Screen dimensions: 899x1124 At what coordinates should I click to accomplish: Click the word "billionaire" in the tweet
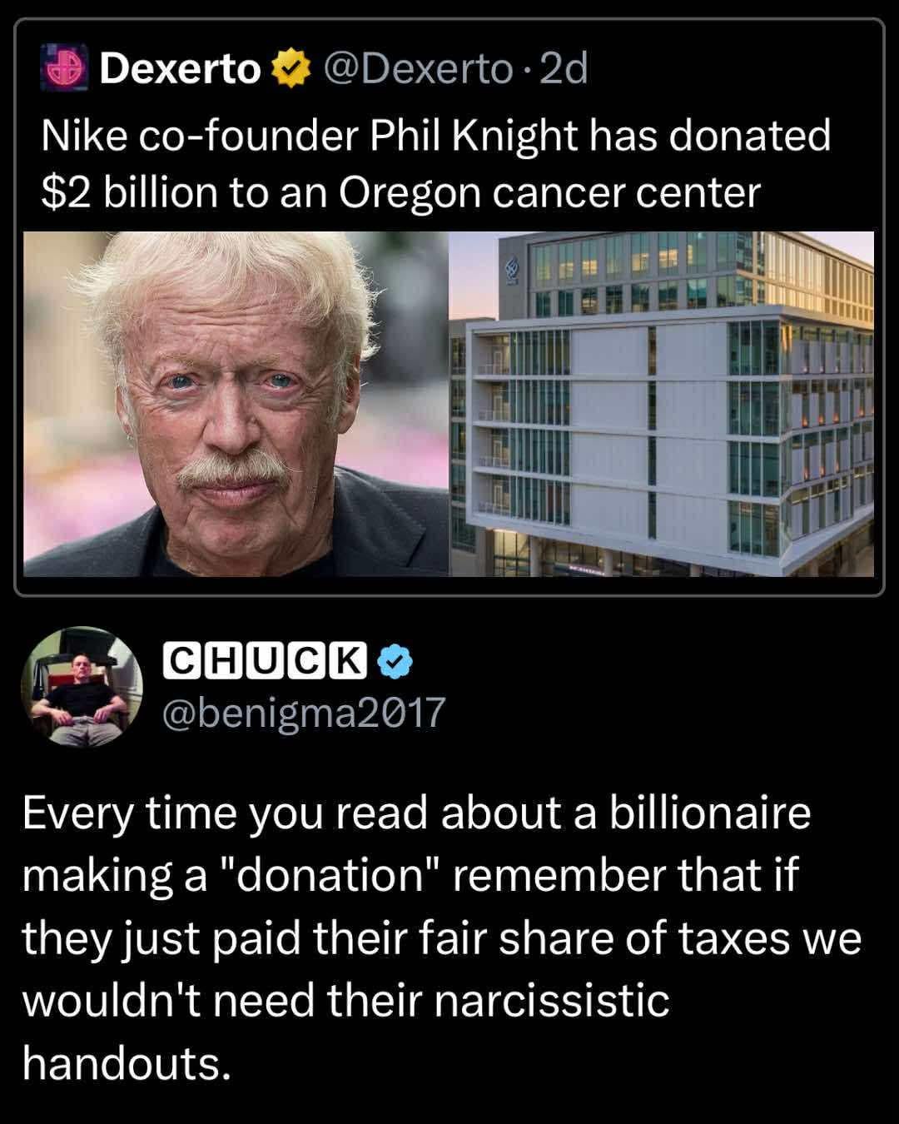710,813
